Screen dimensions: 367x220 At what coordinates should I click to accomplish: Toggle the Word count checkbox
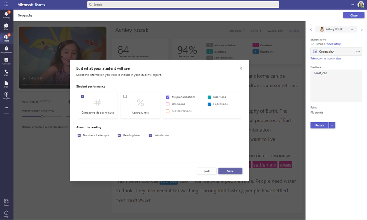pos(151,135)
